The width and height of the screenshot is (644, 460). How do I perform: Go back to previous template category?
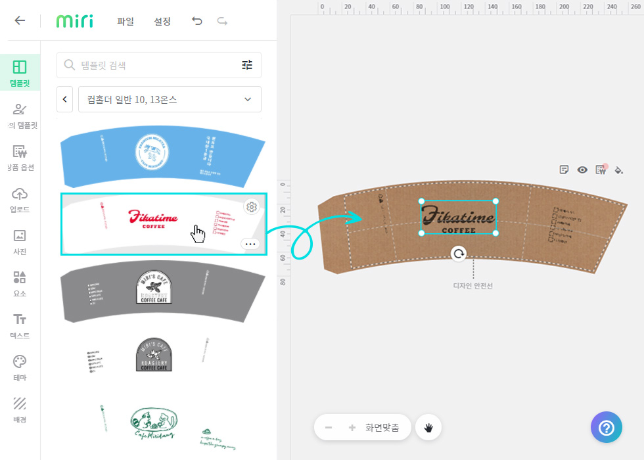point(64,99)
